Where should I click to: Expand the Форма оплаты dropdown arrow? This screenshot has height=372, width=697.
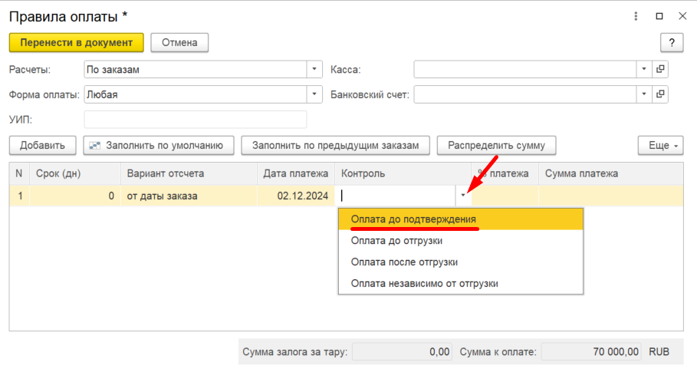(x=314, y=94)
